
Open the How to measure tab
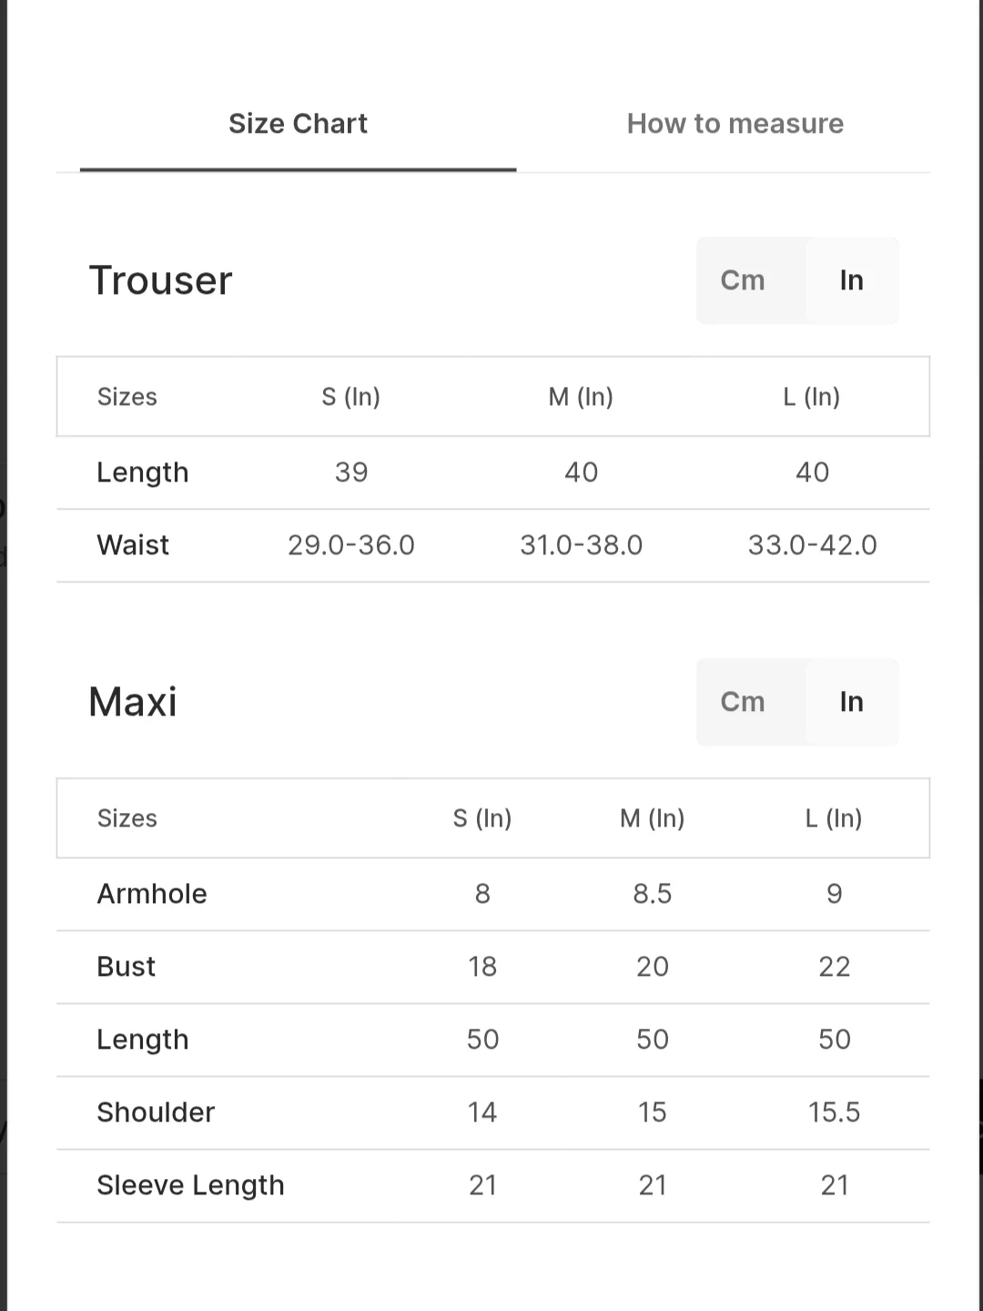pyautogui.click(x=735, y=124)
